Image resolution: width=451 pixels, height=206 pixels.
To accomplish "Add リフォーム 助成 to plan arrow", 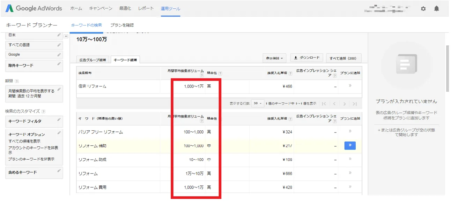I will click(350, 159).
